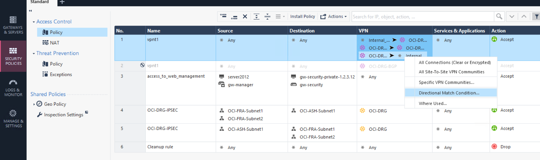
Task: Collapse the Threat Prevention tree section
Action: pyautogui.click(x=34, y=53)
